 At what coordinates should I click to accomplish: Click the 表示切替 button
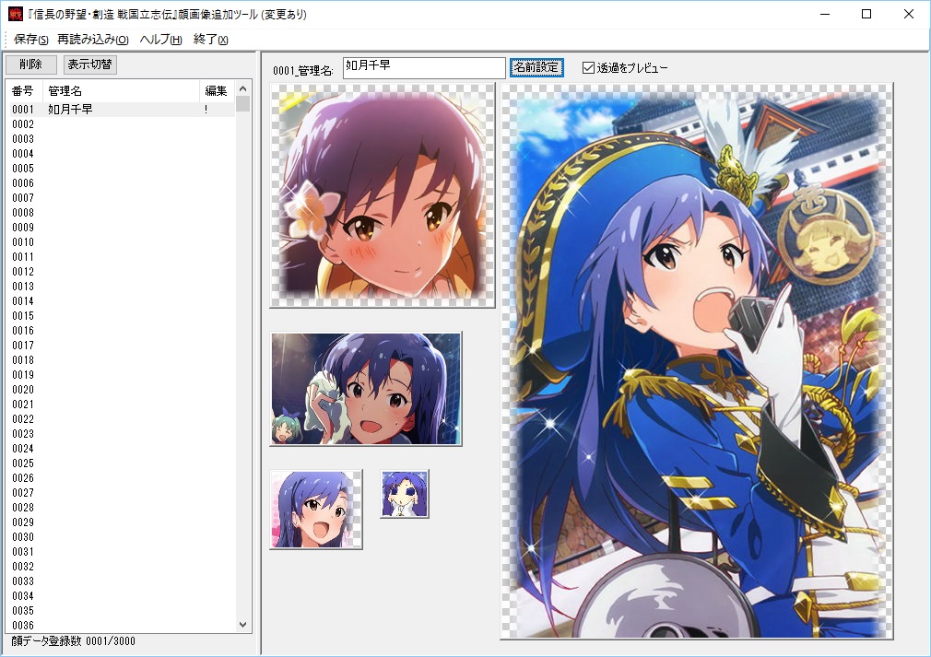(89, 65)
